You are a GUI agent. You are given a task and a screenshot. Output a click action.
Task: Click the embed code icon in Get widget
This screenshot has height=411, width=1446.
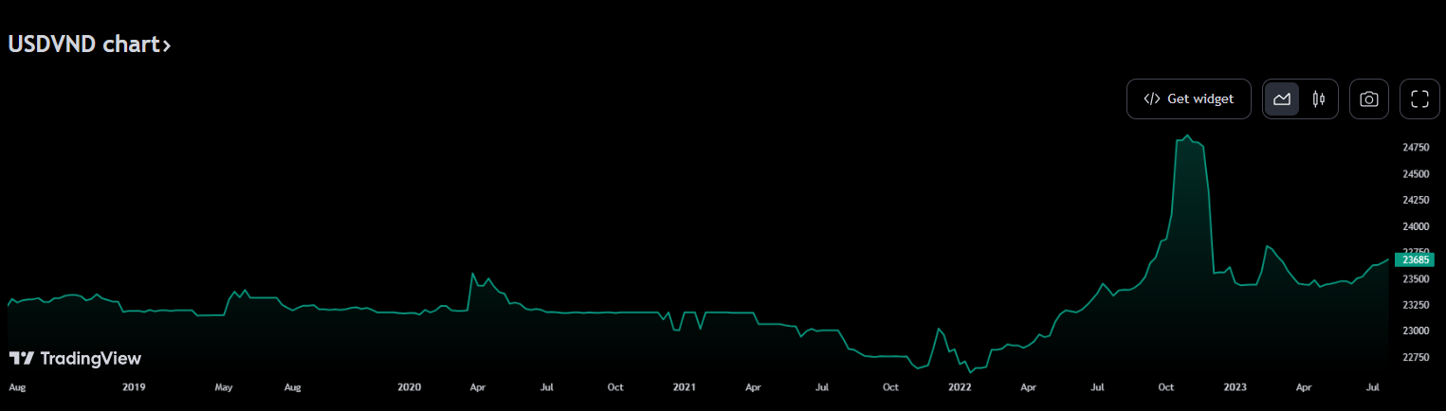pos(1152,99)
